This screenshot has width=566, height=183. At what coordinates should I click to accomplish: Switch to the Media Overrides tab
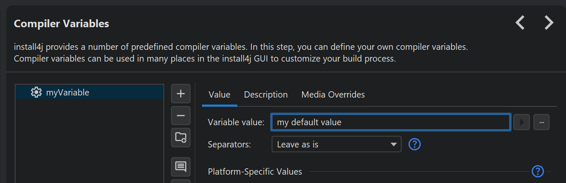[x=333, y=95]
